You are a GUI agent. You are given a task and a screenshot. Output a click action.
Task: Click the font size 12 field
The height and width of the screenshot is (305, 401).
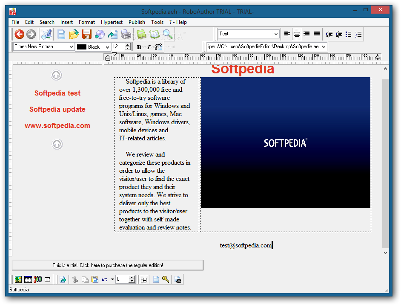(118, 46)
